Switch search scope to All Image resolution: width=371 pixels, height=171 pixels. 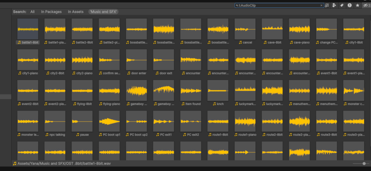tap(32, 12)
